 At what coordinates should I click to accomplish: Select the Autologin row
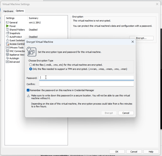coord(15,58)
